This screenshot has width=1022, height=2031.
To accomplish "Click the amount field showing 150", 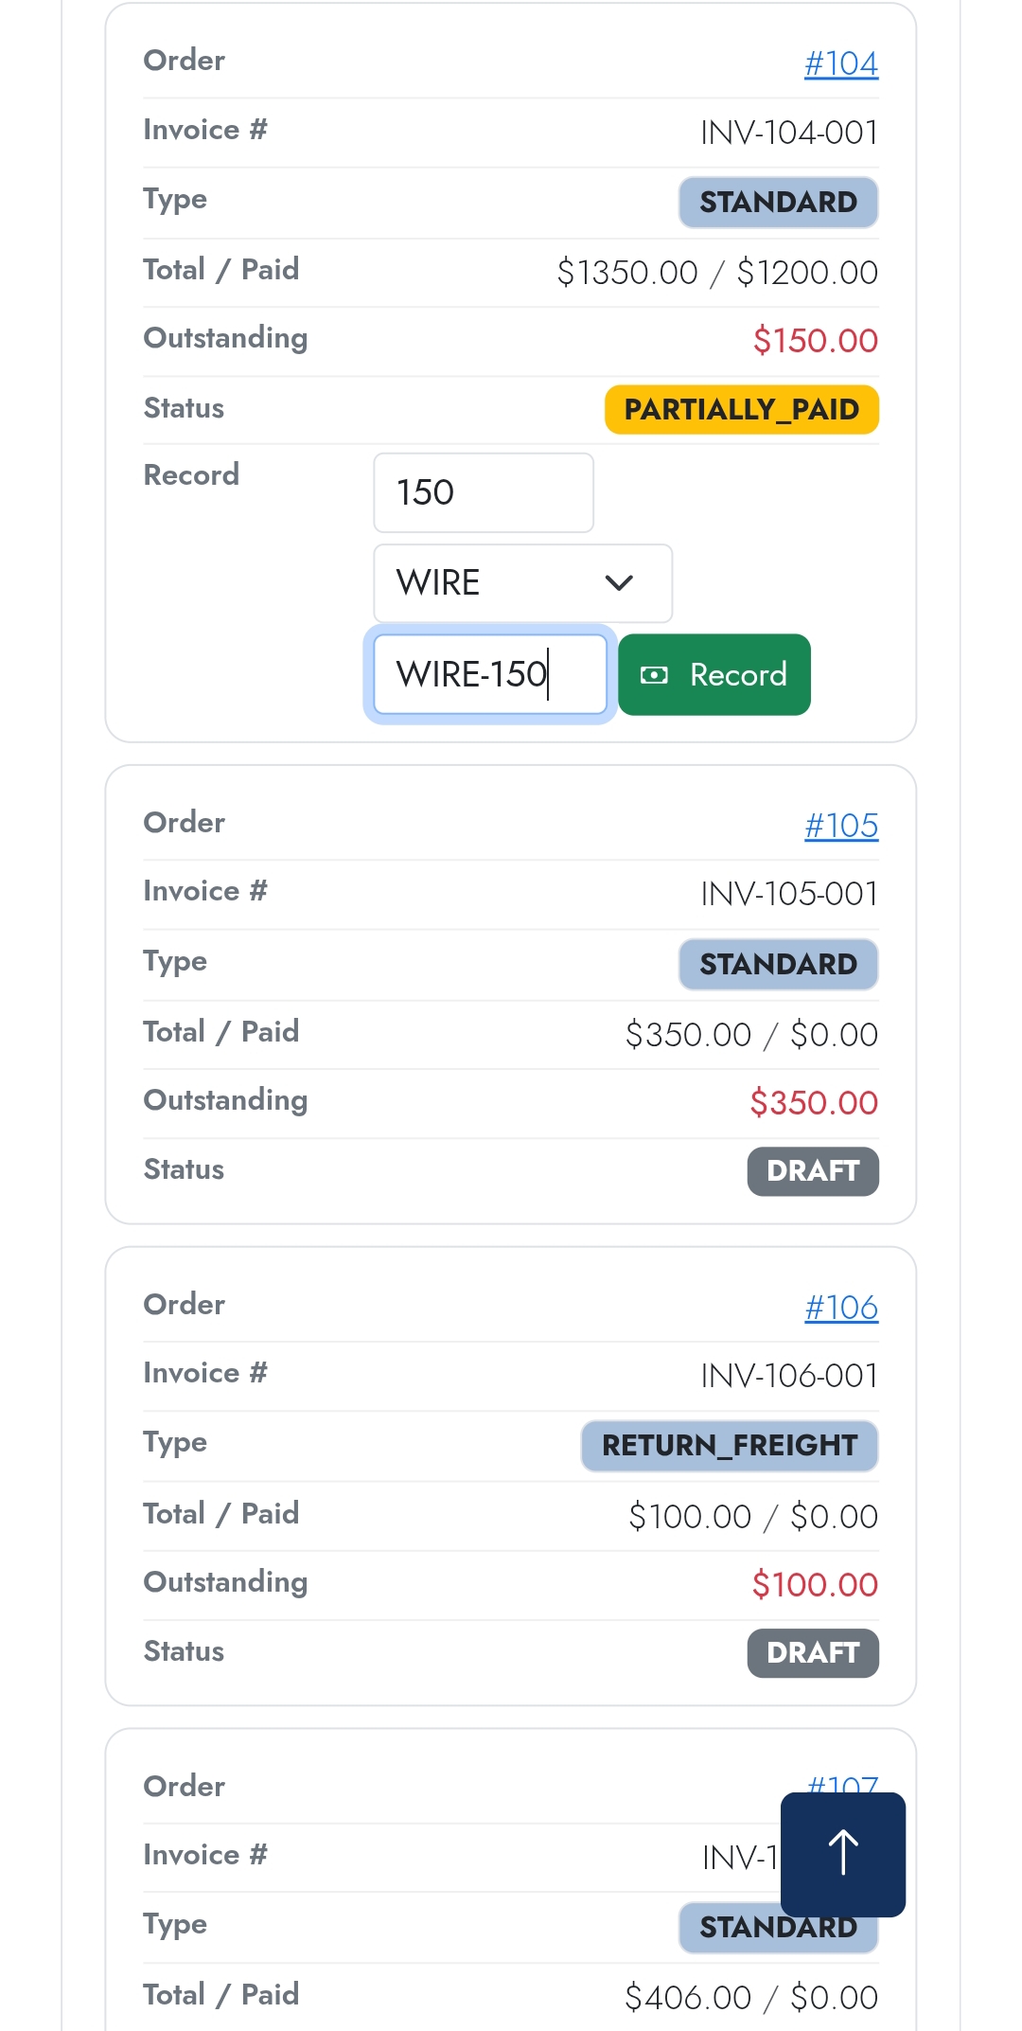I will [483, 492].
